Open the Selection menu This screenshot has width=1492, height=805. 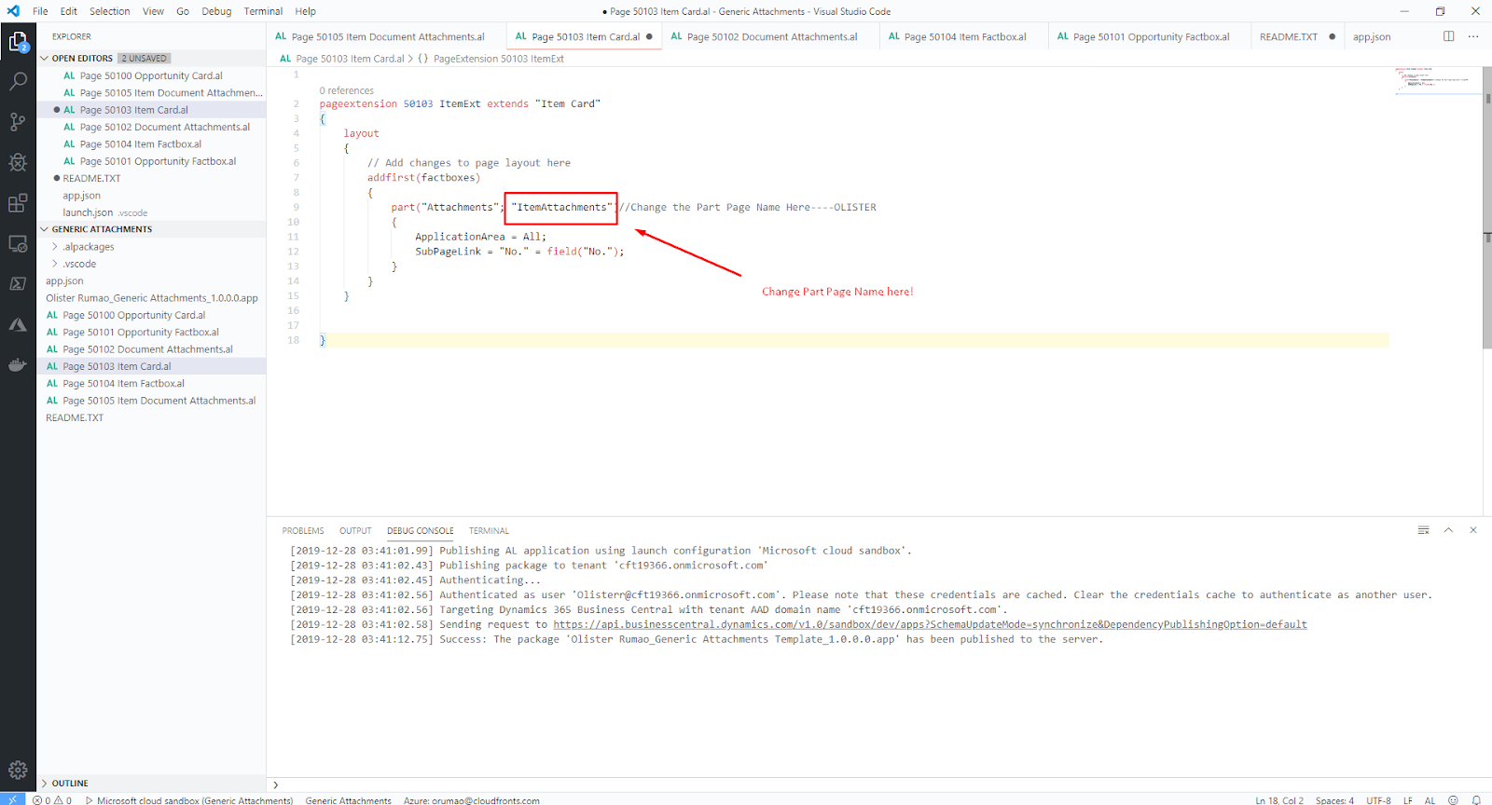(110, 11)
